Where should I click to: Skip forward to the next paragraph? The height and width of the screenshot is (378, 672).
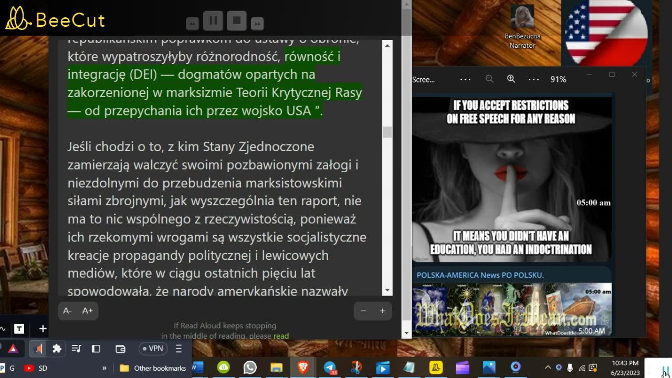257,24
